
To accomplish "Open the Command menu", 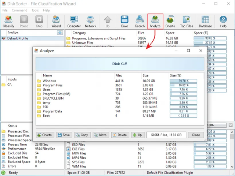I will 19,10.
